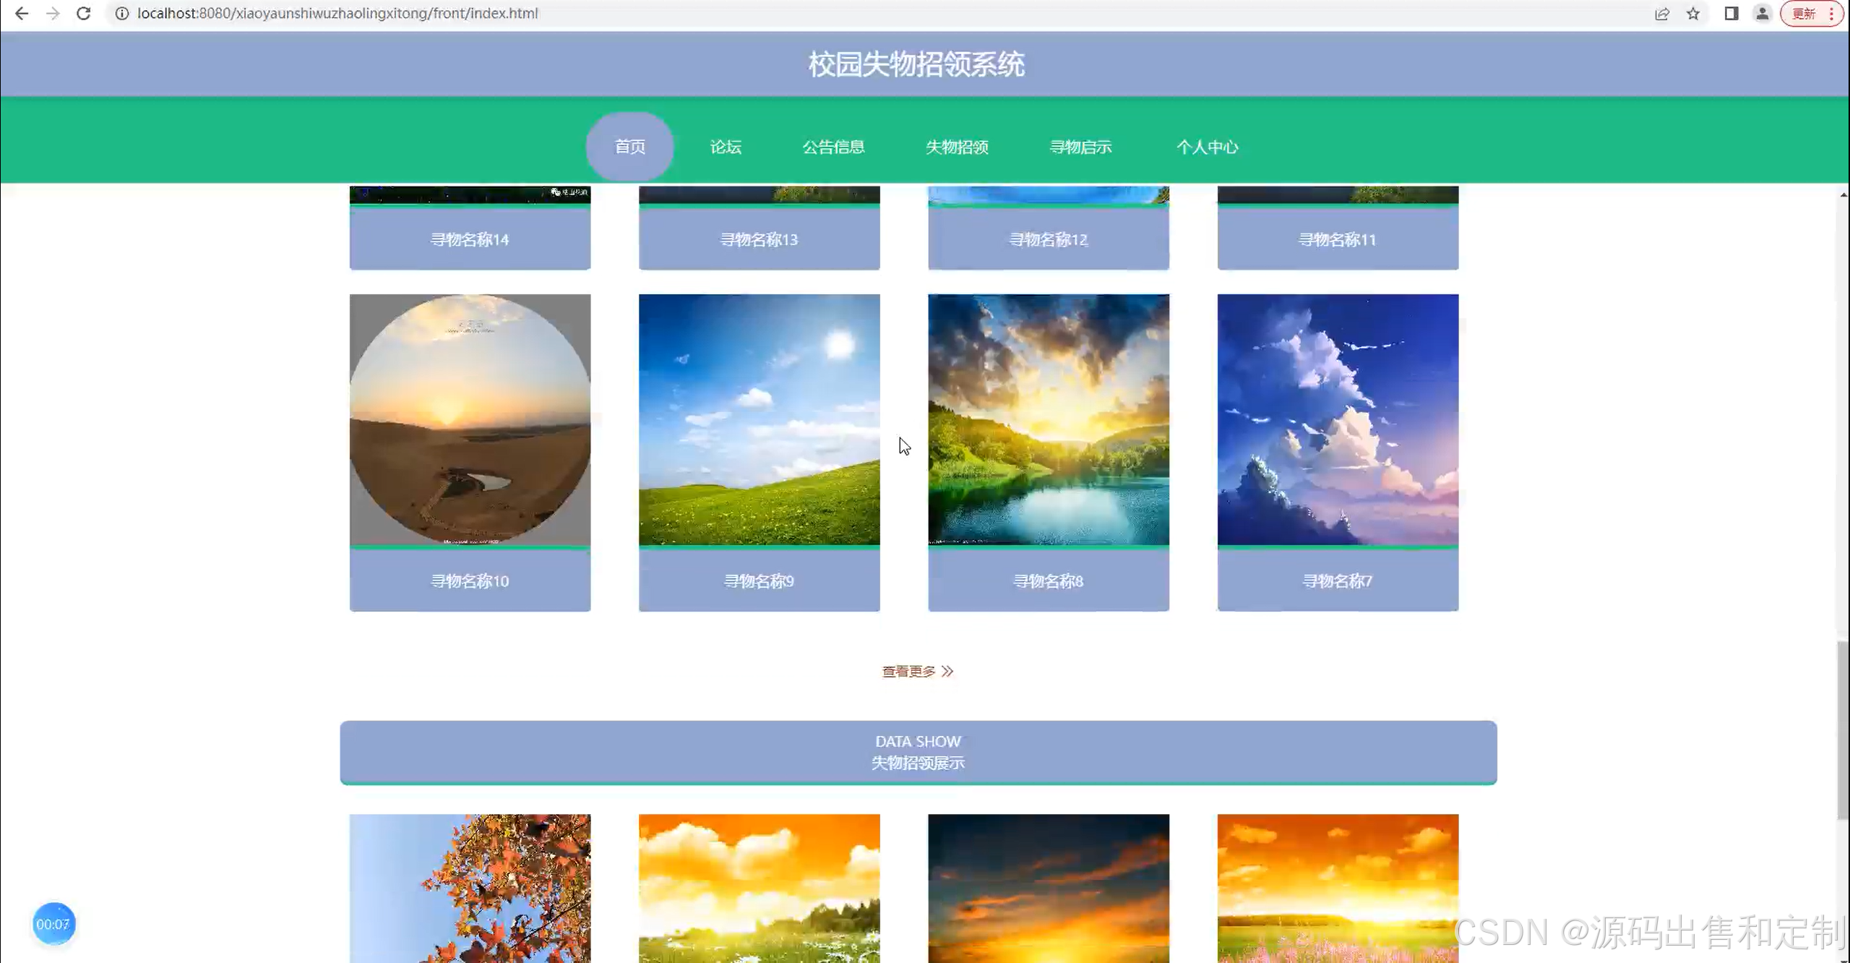
Task: Navigate to 寻物启示 page
Action: [1080, 147]
